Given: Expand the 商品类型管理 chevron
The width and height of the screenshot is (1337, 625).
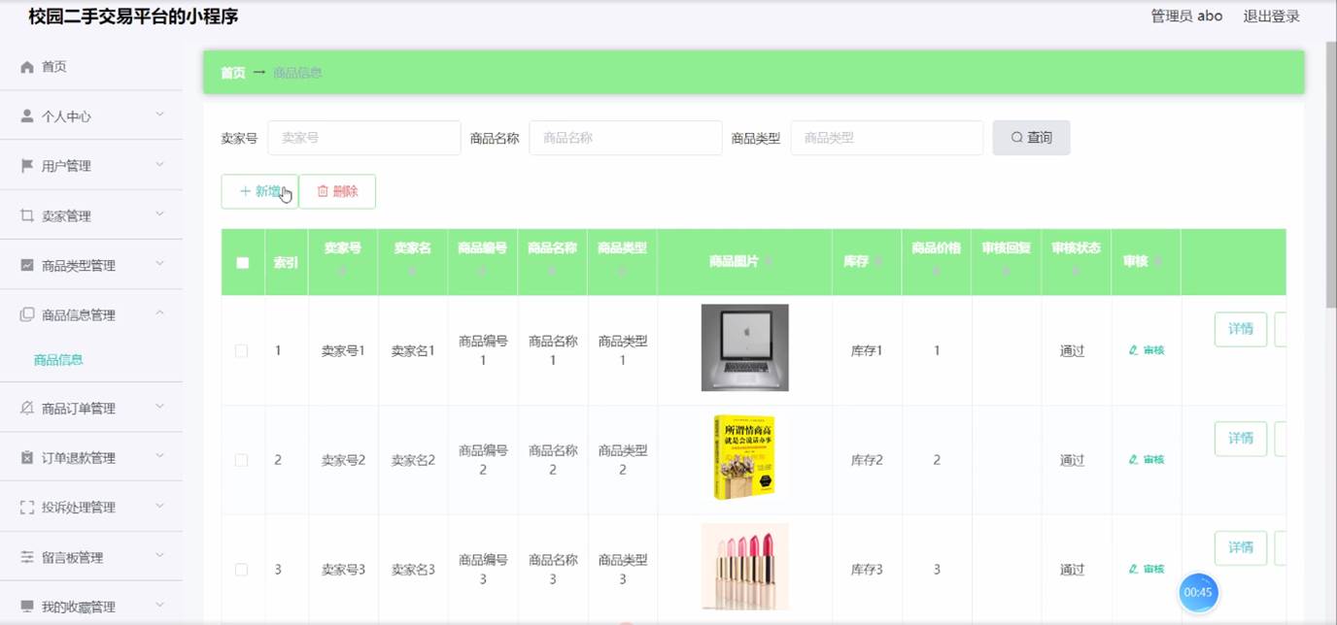Looking at the screenshot, I should [x=160, y=263].
